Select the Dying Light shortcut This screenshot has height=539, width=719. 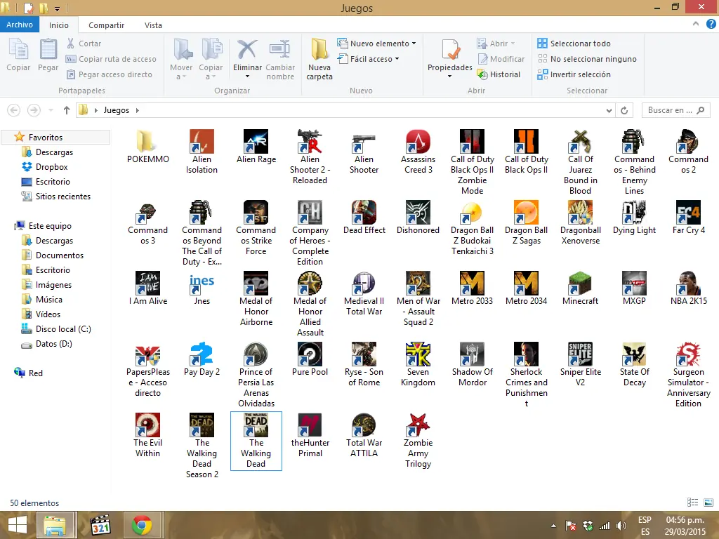(x=635, y=218)
